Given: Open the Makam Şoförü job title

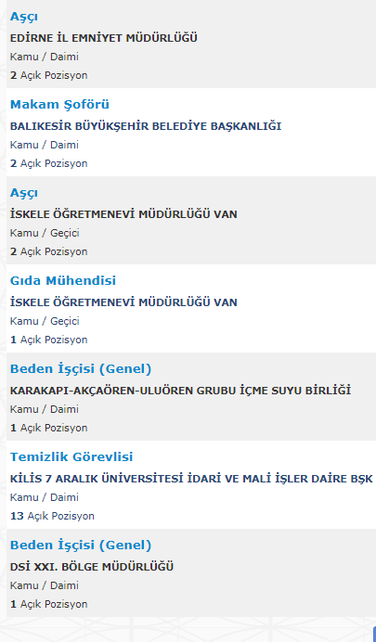Looking at the screenshot, I should (59, 105).
